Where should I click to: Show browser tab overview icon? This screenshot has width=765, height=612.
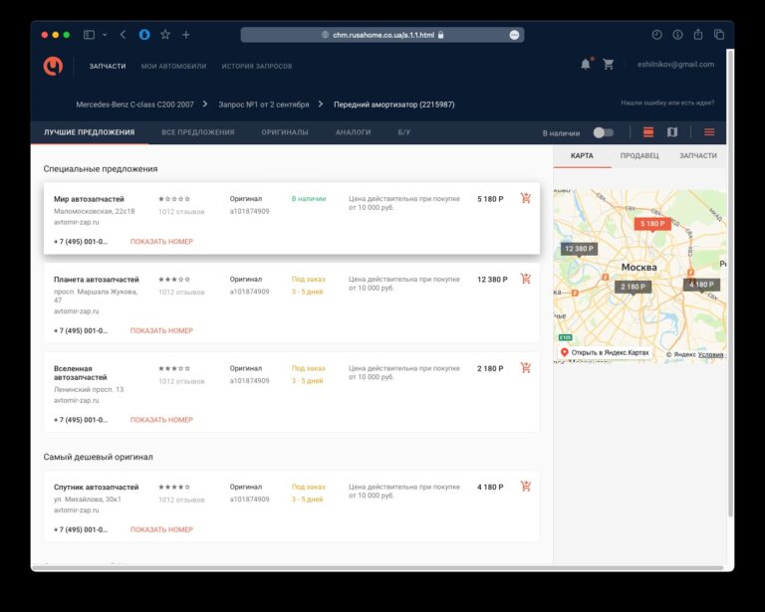point(719,35)
